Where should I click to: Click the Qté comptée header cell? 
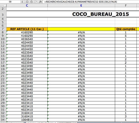coord(126,29)
